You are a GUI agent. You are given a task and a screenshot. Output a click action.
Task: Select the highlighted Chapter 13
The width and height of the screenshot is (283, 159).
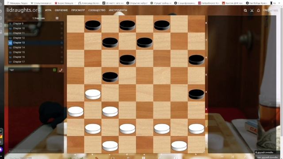click(36, 43)
